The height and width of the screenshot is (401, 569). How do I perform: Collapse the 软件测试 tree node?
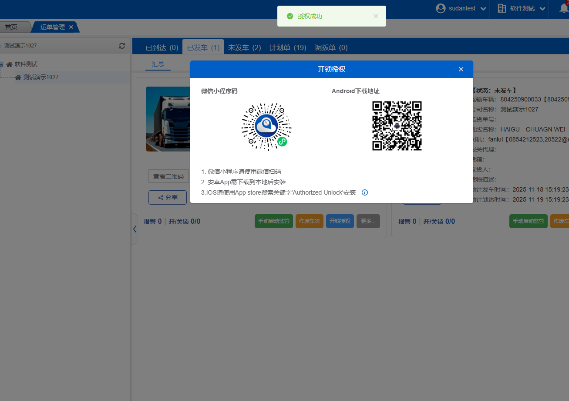click(1, 64)
